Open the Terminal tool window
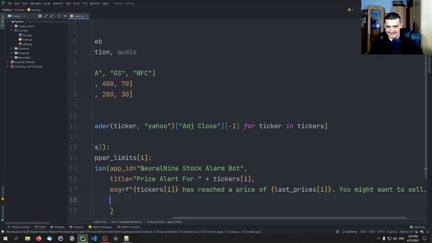432x243 pixels. click(x=76, y=227)
